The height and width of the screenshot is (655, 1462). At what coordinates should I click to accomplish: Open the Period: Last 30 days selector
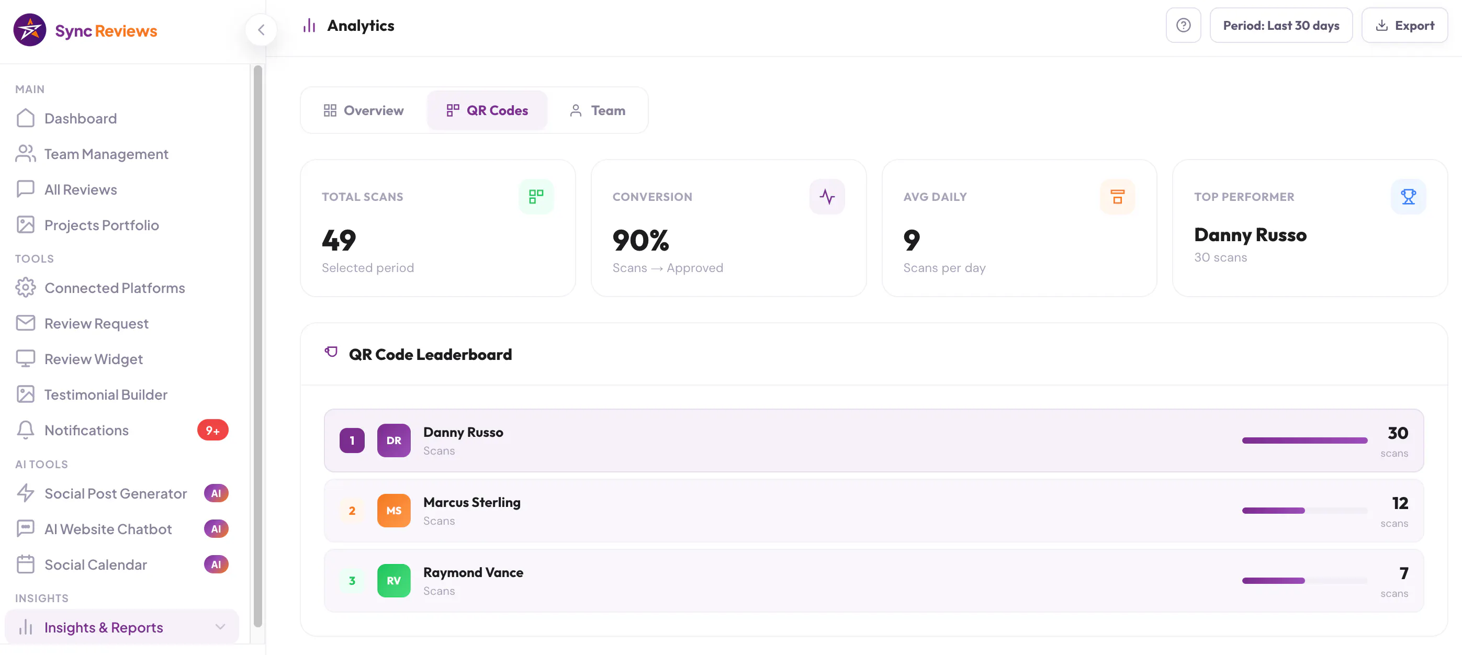point(1281,26)
